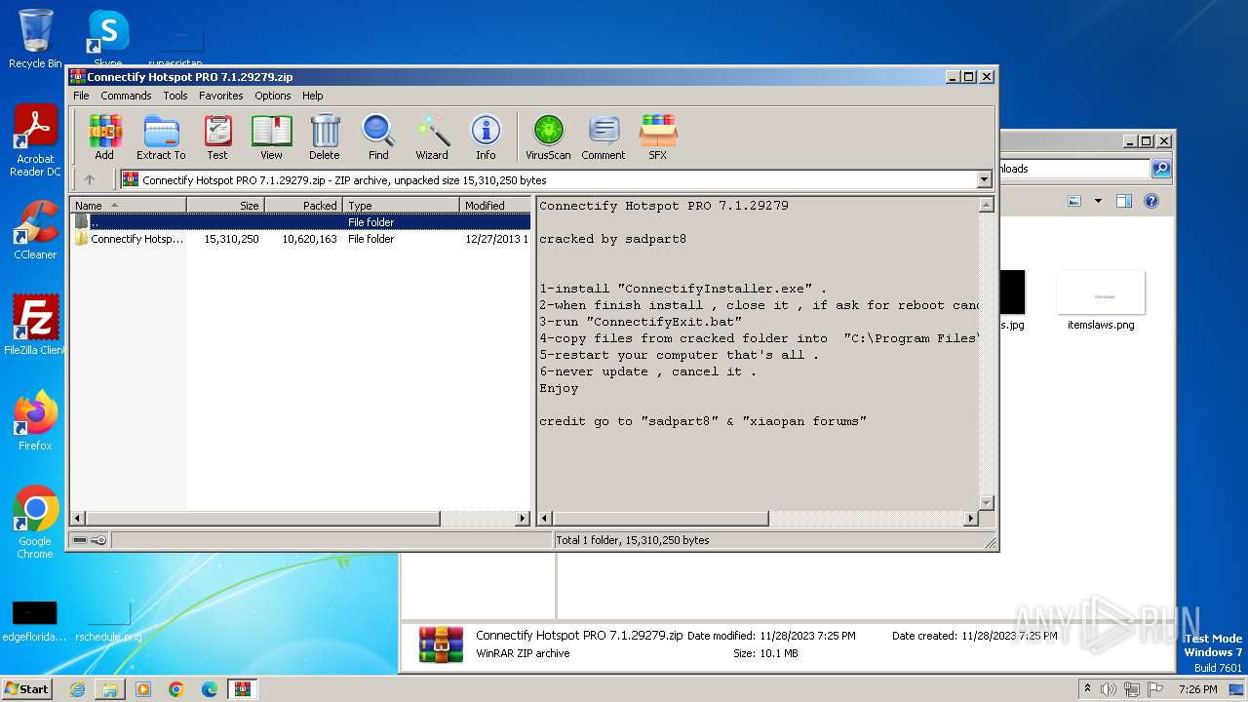Open the Skype desktop shortcut
The image size is (1248, 702).
point(107,39)
